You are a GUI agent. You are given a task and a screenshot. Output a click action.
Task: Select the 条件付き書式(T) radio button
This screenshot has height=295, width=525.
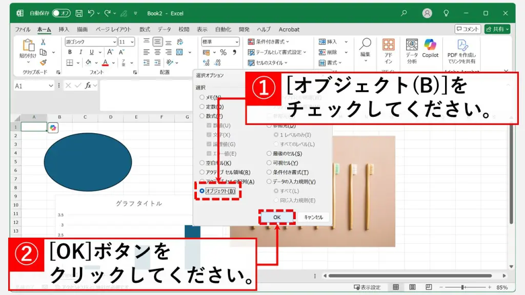pyautogui.click(x=269, y=172)
